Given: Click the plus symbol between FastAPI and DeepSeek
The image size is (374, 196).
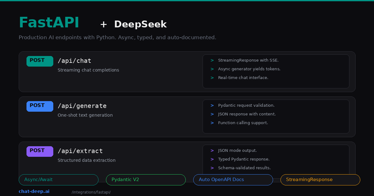Looking at the screenshot, I should coord(103,24).
